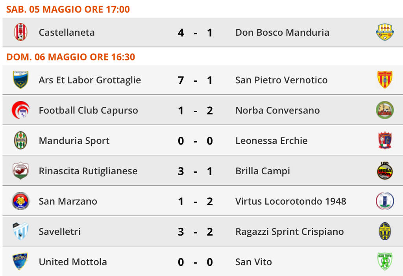
Task: Click the Norba Conversano round badge
Action: pyautogui.click(x=385, y=110)
